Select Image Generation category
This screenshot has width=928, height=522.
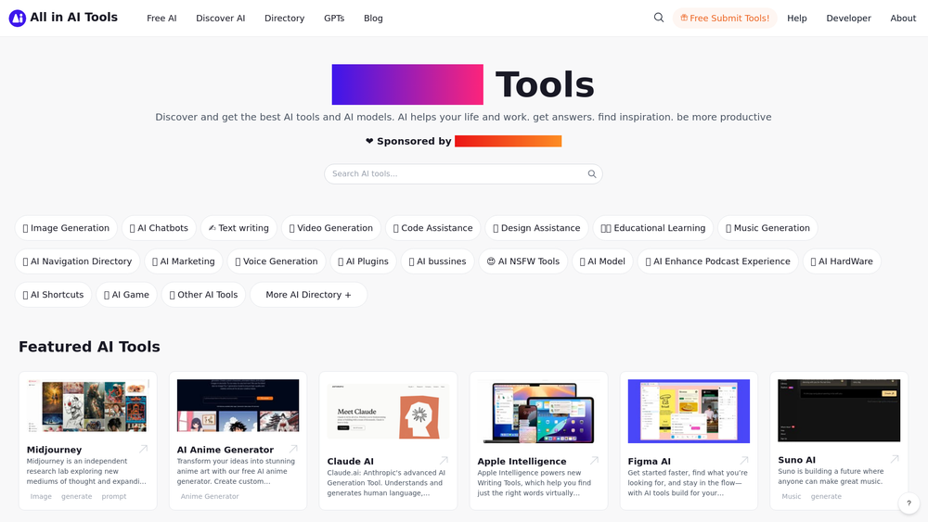(66, 228)
